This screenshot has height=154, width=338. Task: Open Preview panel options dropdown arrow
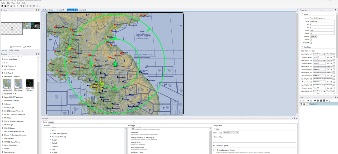click(x=34, y=10)
